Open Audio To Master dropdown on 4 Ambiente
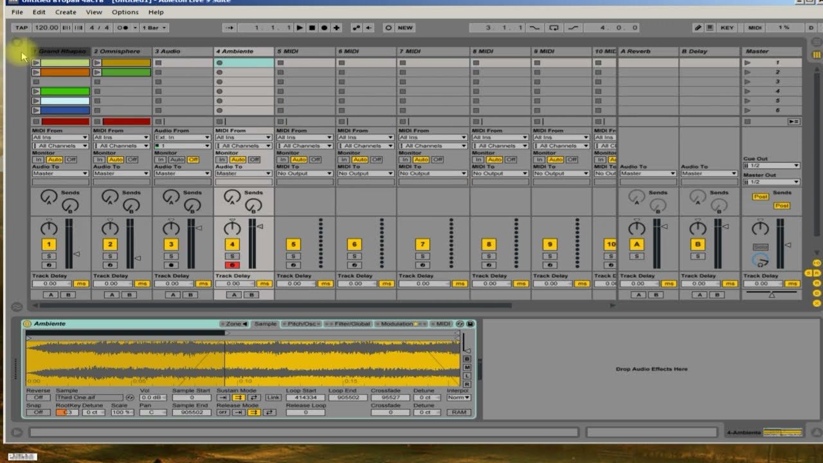 (243, 173)
